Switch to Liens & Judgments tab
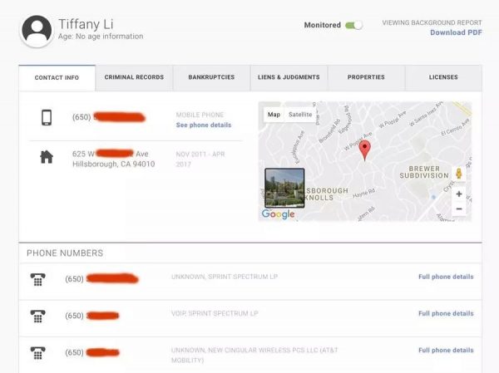This screenshot has width=499, height=373. pos(289,77)
